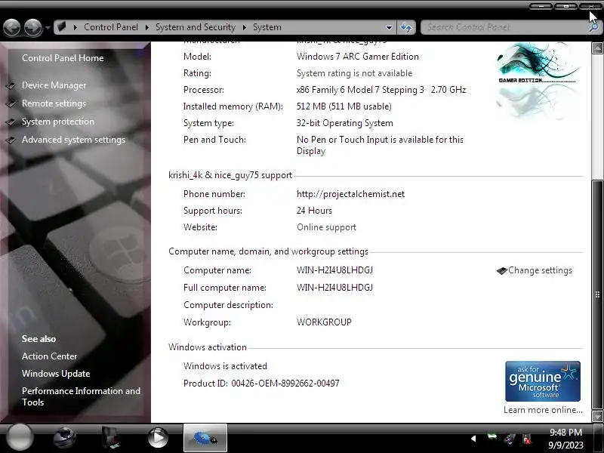Open the clock showing 9:48 PM

pos(565,439)
